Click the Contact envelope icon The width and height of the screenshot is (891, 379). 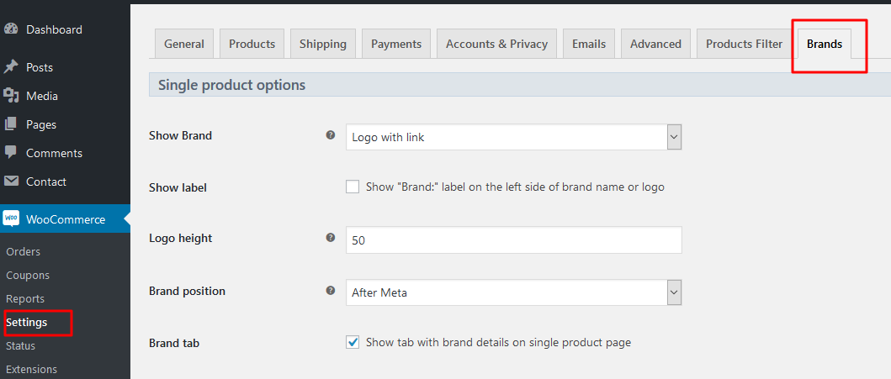11,182
